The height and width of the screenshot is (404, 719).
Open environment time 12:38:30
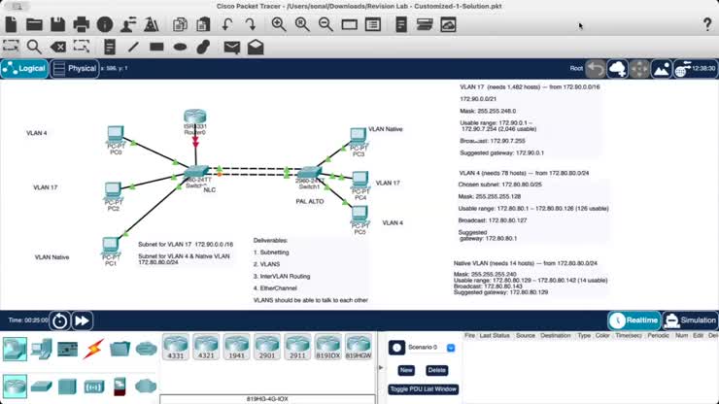[x=696, y=69]
